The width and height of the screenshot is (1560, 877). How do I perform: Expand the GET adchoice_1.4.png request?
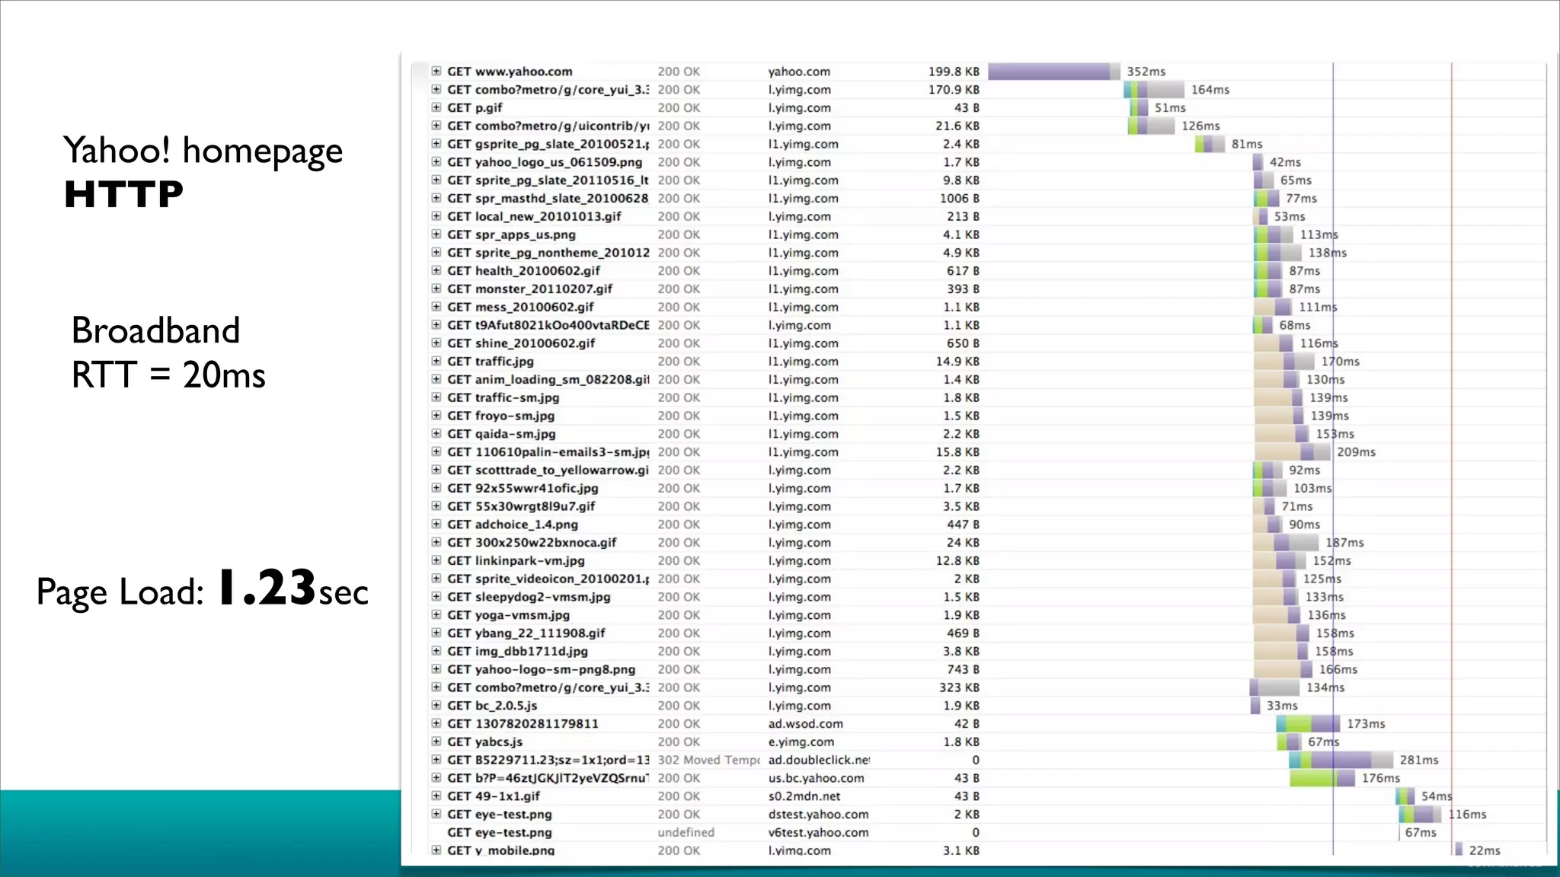tap(436, 525)
